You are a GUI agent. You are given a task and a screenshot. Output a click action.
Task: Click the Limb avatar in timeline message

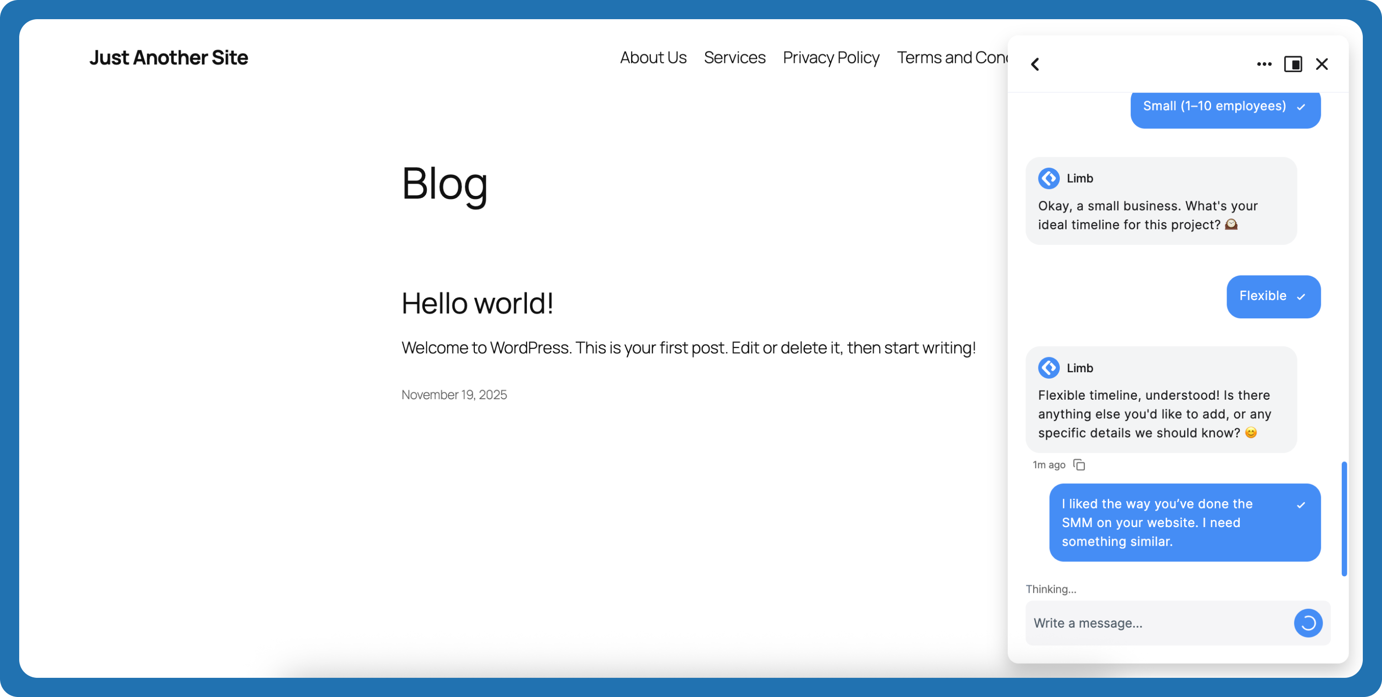[x=1049, y=179]
